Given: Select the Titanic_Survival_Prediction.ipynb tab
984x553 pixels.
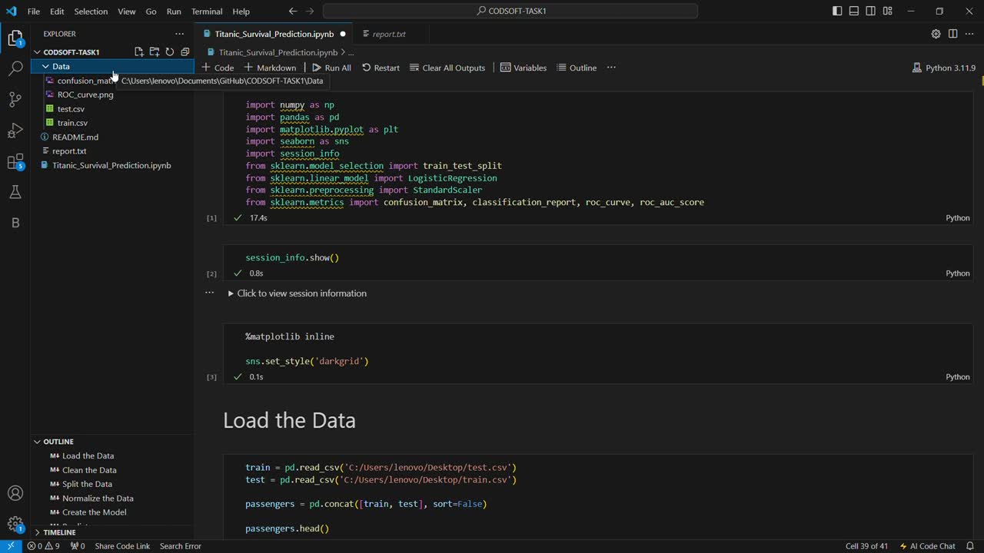Looking at the screenshot, I should click(274, 34).
